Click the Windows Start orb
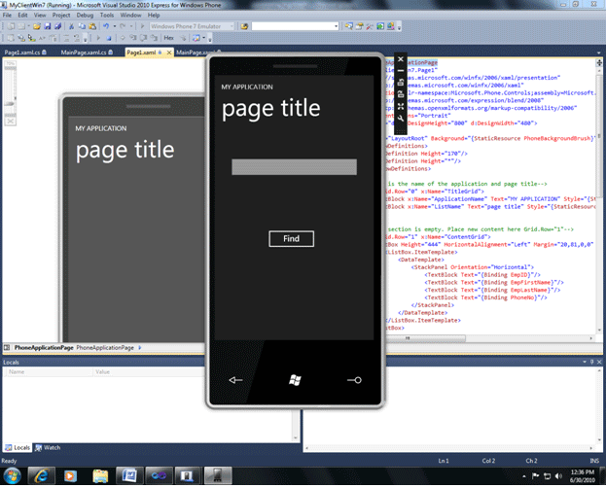The image size is (606, 488). 13,475
